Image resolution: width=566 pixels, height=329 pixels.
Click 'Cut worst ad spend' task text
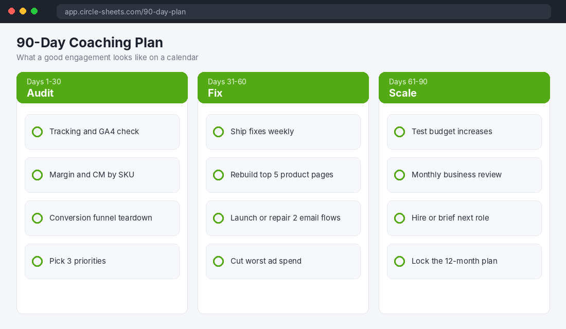coord(266,261)
